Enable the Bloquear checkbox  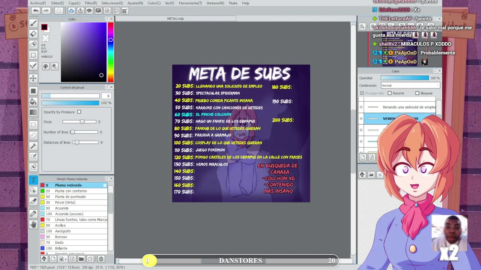pos(417,93)
